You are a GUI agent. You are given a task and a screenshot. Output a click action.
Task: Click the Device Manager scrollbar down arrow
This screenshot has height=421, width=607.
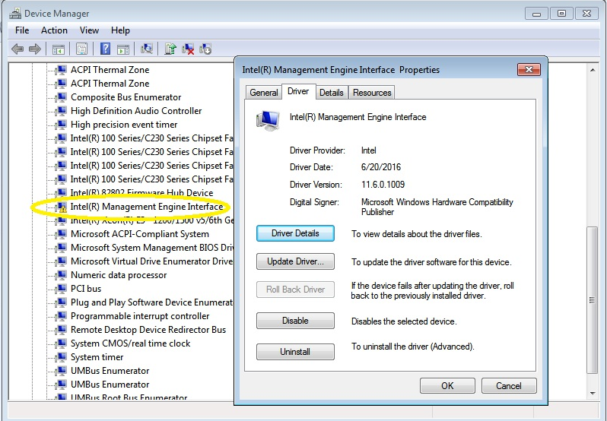[x=593, y=393]
